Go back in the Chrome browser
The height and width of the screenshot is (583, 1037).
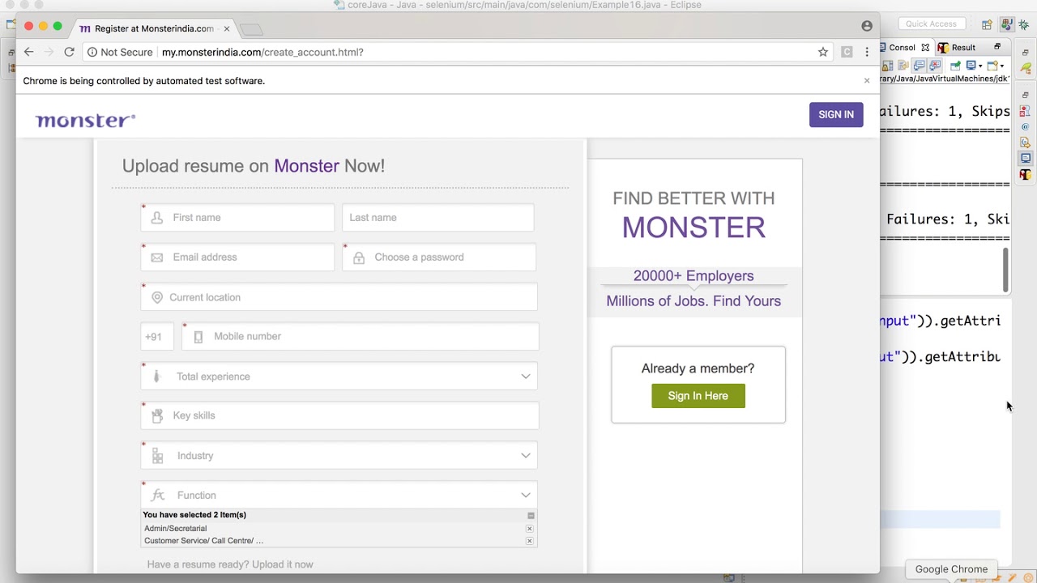click(x=28, y=52)
